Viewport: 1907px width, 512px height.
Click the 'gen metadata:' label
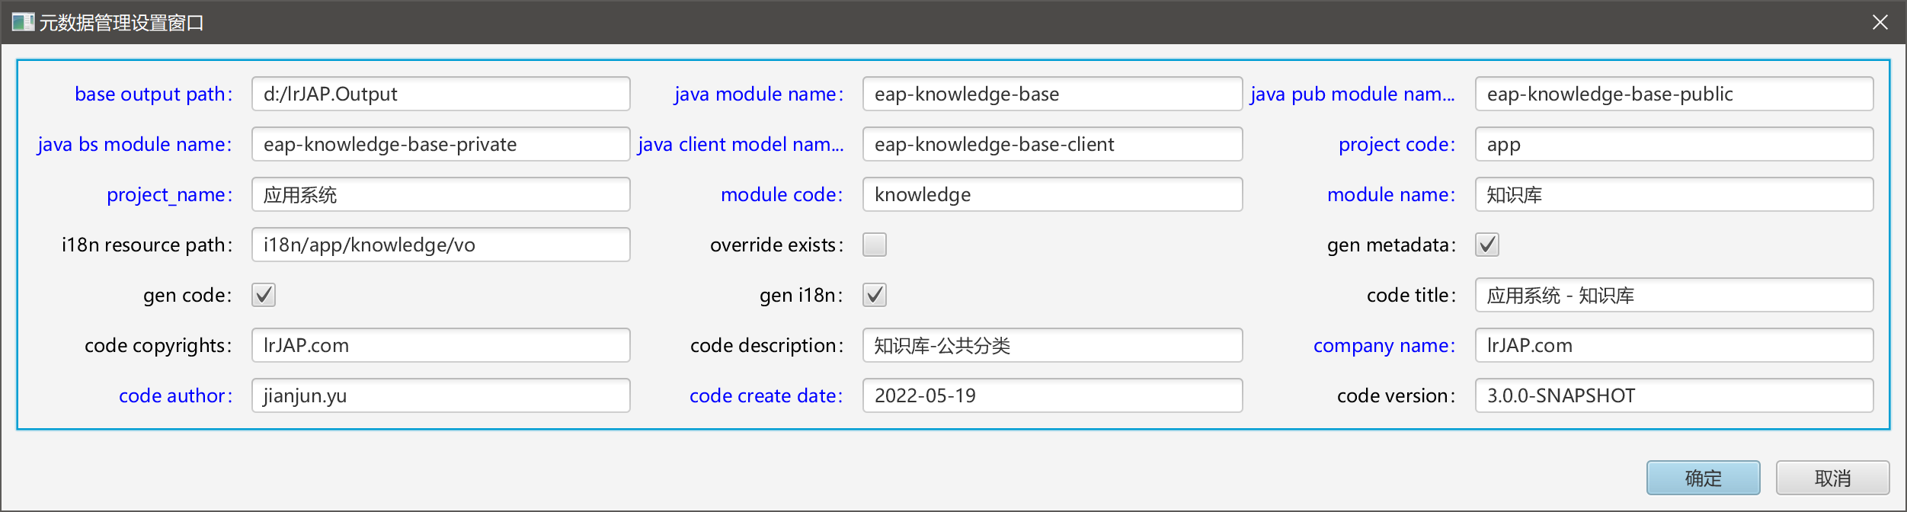pos(1391,245)
